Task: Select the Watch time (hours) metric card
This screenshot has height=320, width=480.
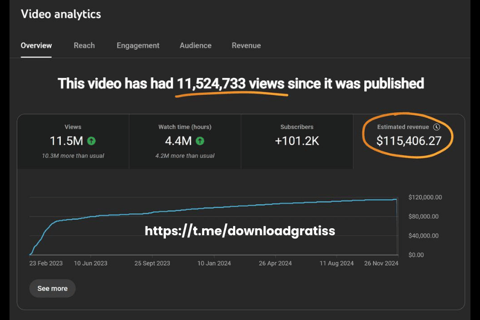Action: coord(185,141)
